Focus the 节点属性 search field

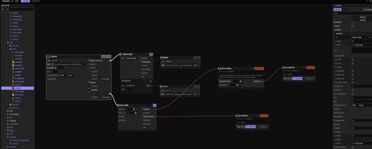(353, 13)
